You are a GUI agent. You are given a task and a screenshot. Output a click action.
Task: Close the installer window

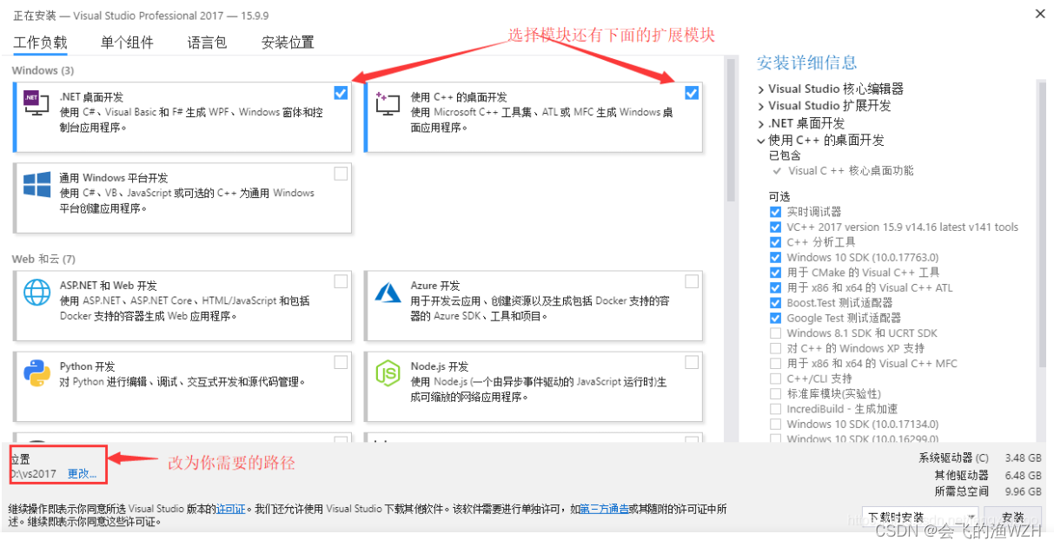(1040, 13)
